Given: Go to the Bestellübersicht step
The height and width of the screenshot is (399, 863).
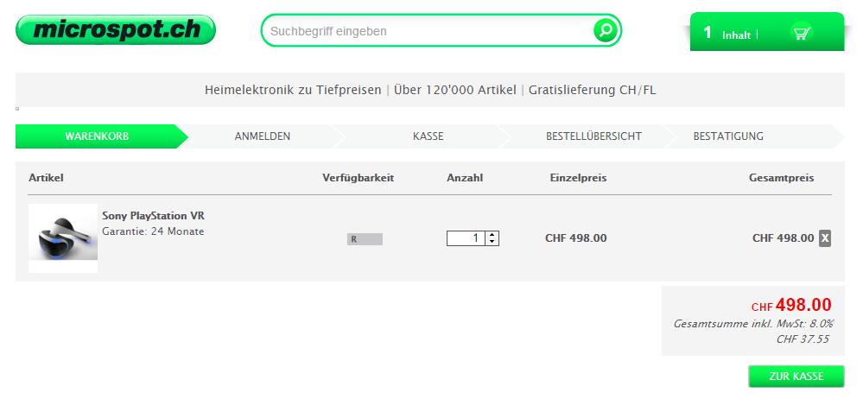Looking at the screenshot, I should (x=593, y=136).
